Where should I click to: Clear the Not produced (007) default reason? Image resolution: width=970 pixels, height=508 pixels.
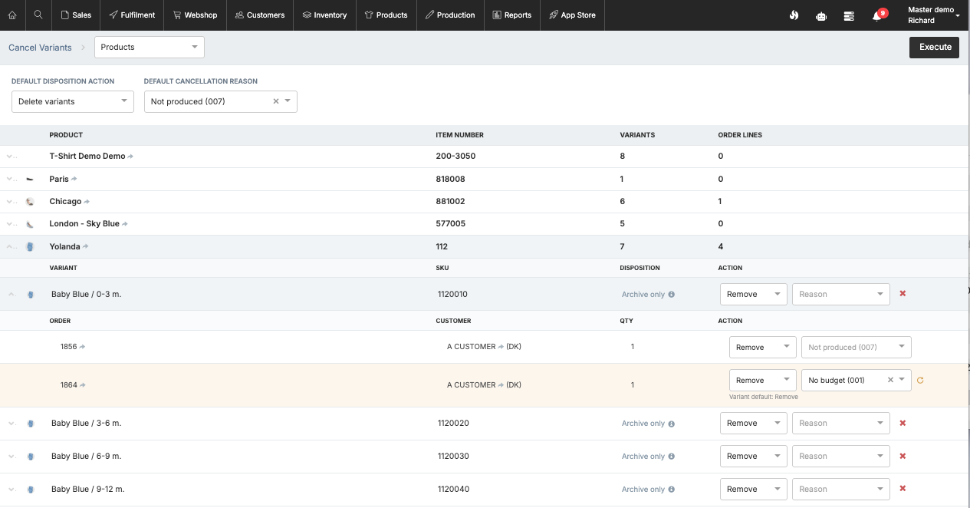tap(276, 101)
